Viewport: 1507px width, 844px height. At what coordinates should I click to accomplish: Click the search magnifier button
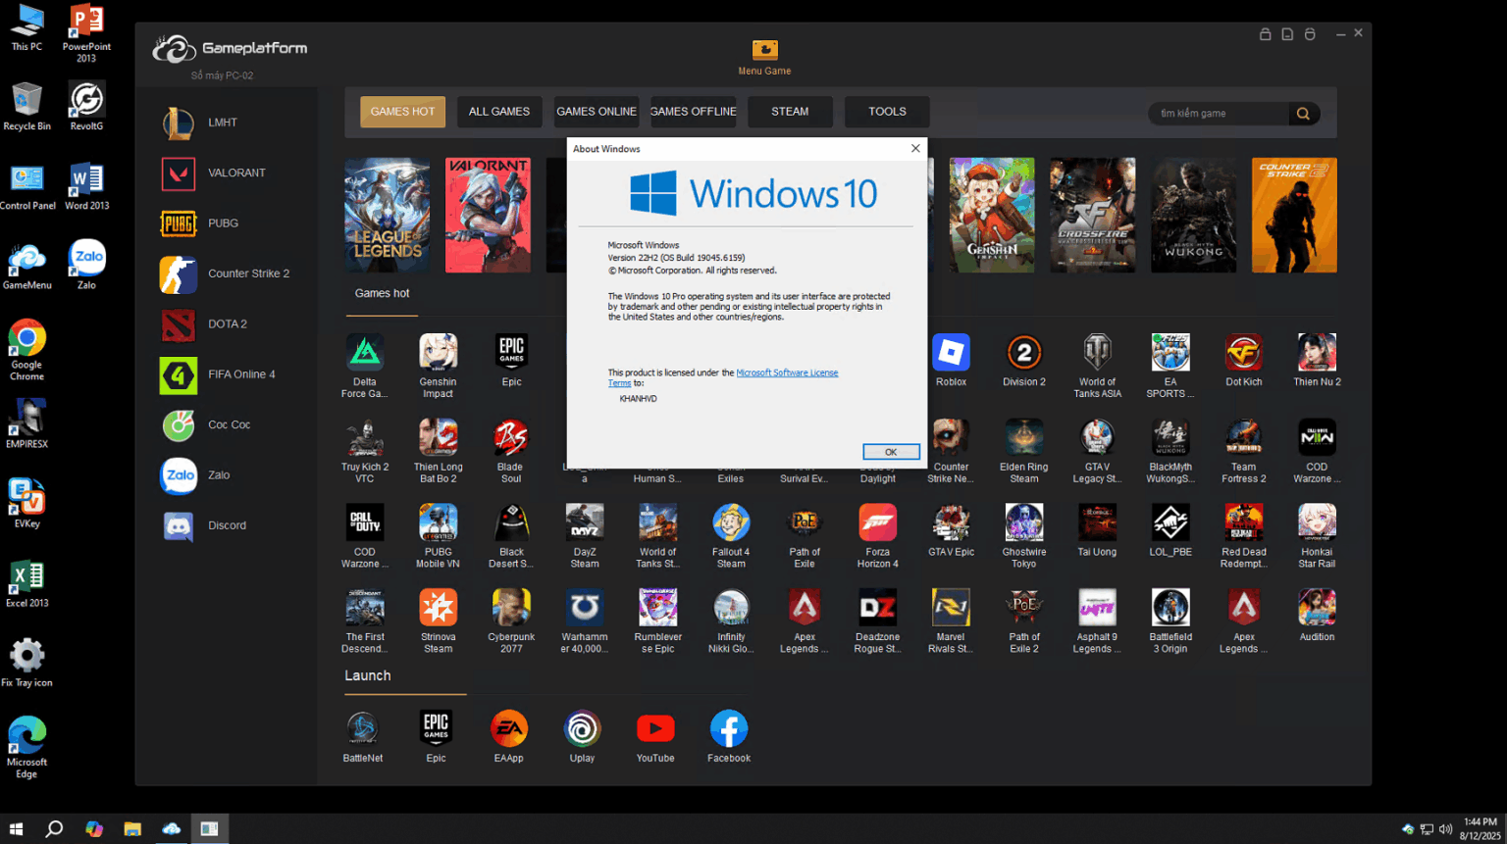click(1303, 114)
